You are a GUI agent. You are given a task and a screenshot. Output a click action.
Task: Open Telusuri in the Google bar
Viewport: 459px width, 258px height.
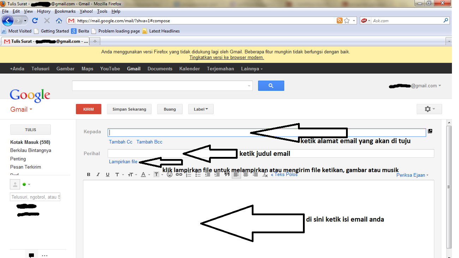pyautogui.click(x=40, y=69)
